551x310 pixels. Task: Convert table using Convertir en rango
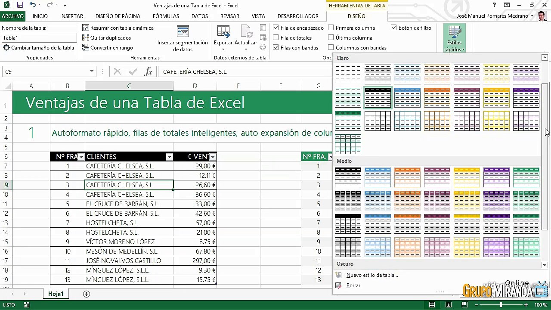pos(108,48)
